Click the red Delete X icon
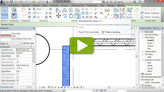Viewport: 164px width, 92px height. click(91, 17)
